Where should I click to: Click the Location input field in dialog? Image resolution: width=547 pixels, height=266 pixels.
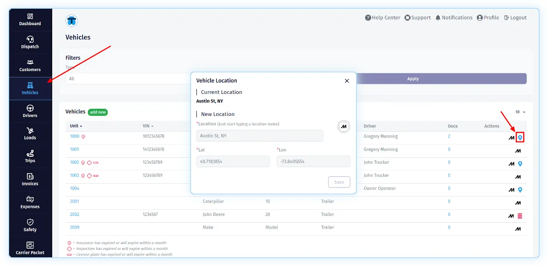tap(260, 136)
